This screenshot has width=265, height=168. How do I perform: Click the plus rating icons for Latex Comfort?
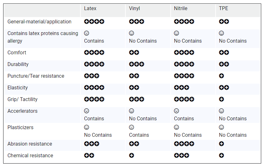pos(94,52)
